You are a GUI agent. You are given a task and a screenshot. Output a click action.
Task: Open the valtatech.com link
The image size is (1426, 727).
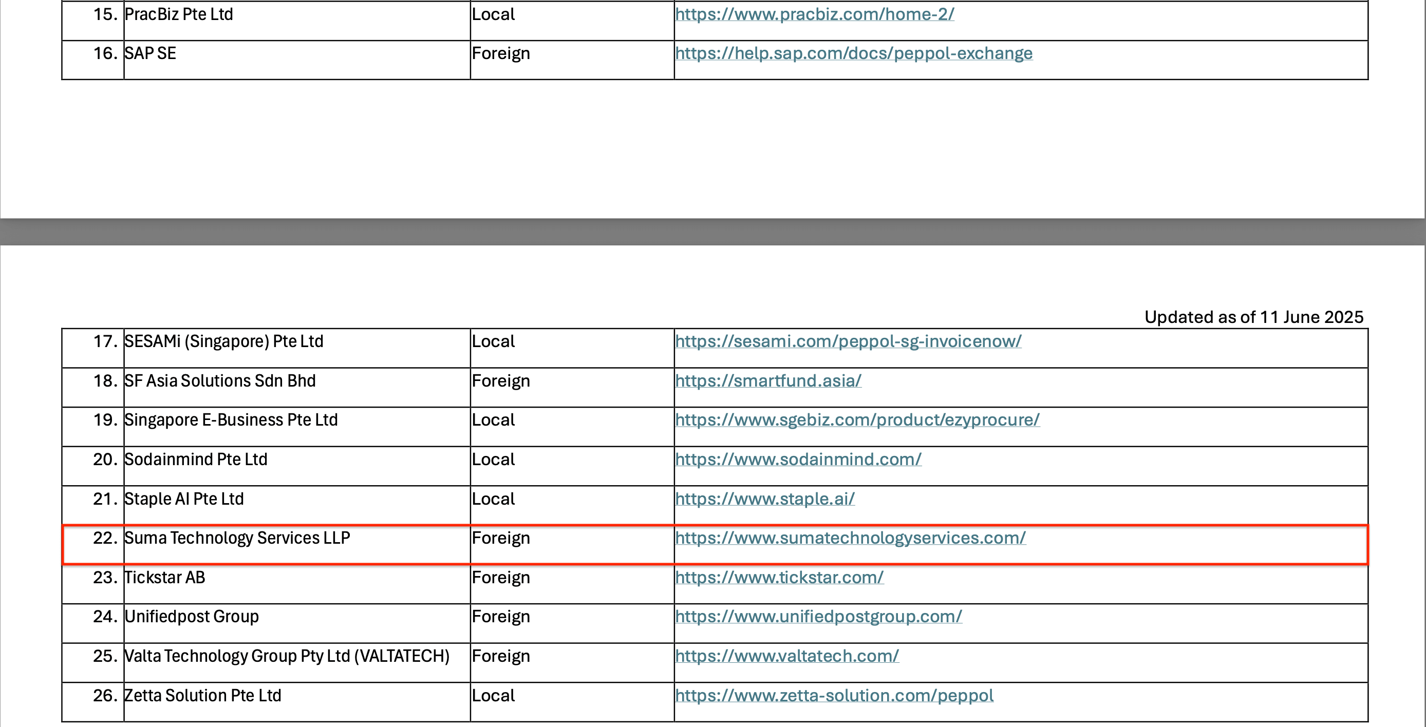786,656
